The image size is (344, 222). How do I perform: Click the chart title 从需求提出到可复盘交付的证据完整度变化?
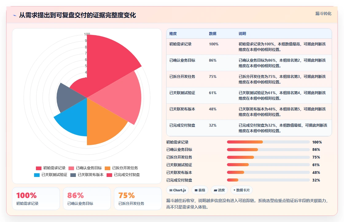77,15
